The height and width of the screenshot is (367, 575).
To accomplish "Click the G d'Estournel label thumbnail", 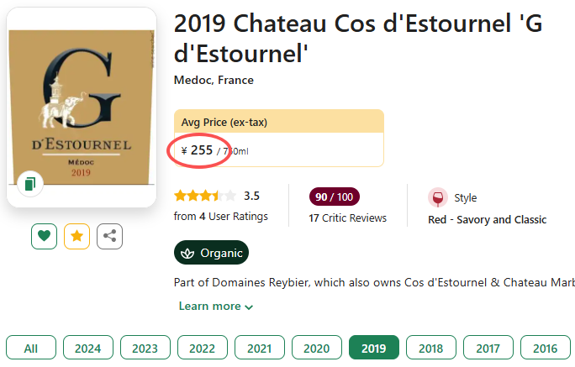I will coord(82,107).
